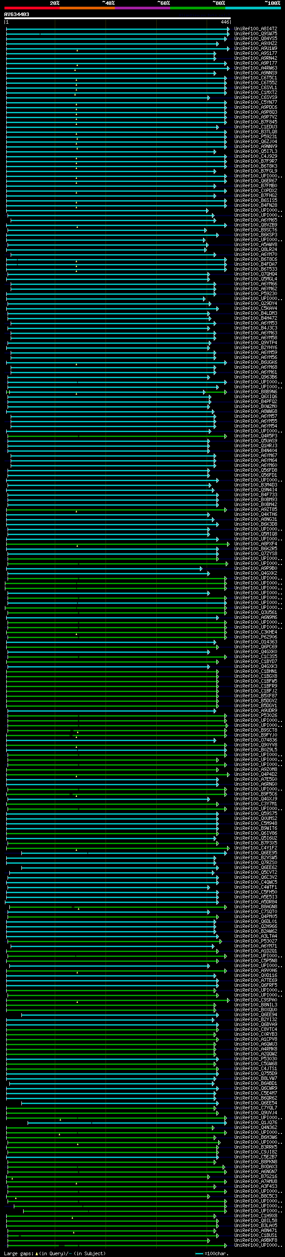Click the orange ~40% identity legend segment
285x1257 pixels.
[x=87, y=8]
